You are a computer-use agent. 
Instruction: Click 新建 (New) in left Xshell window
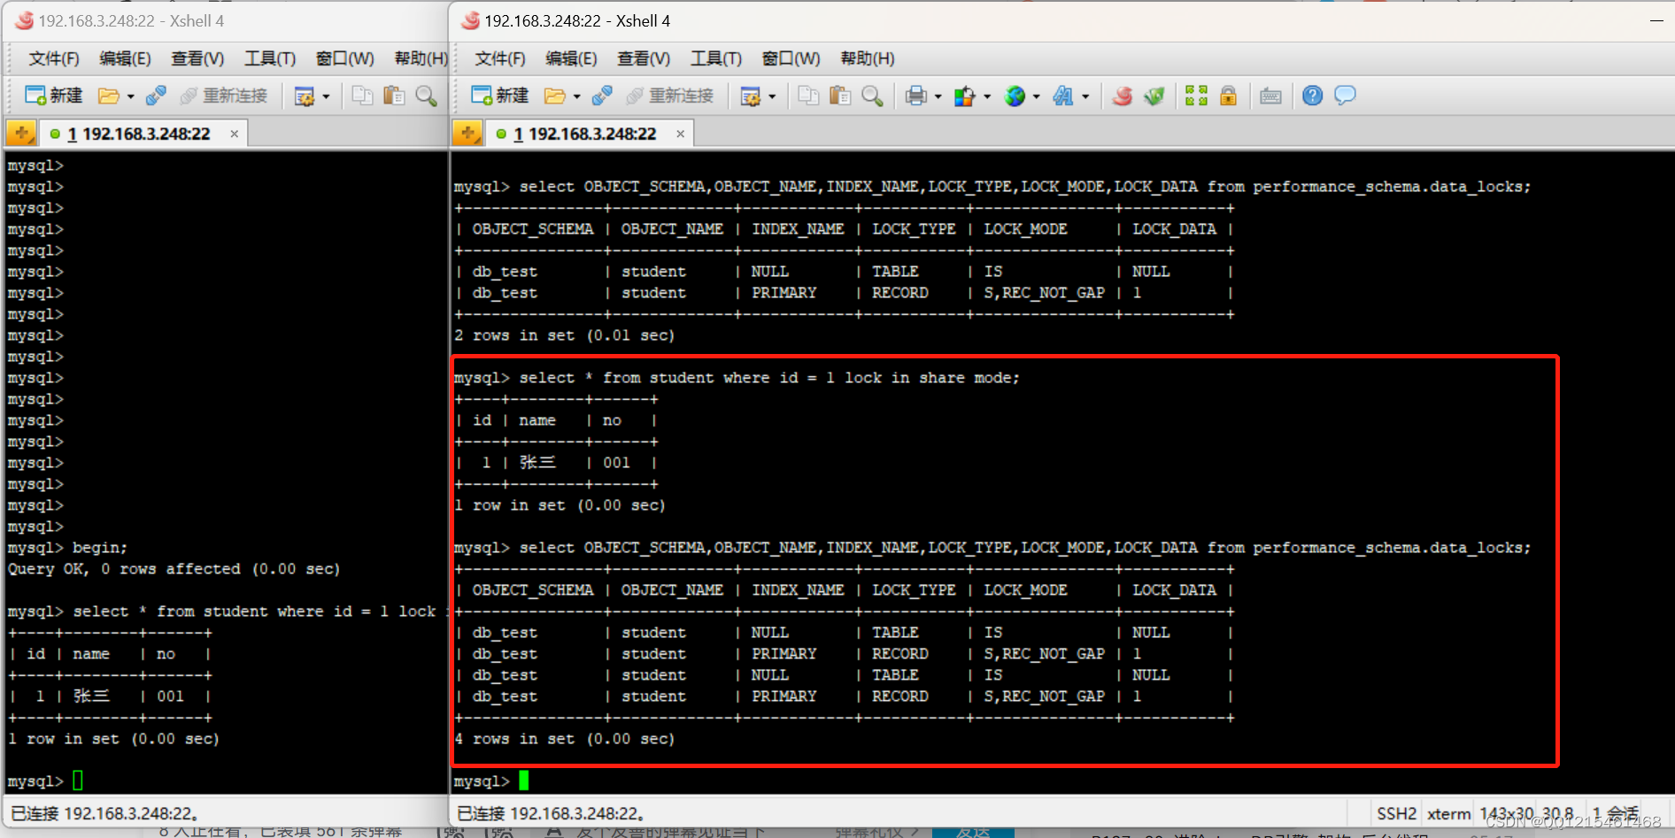point(54,96)
